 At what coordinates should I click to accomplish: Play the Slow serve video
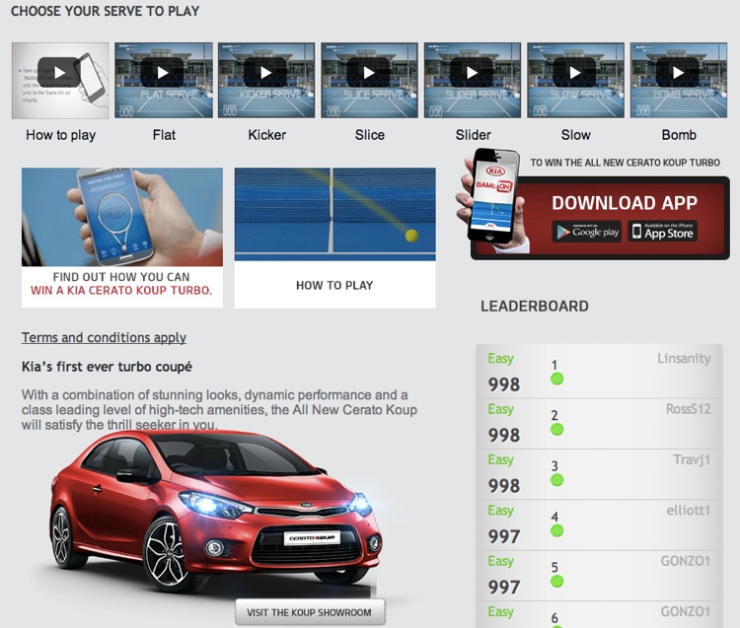tap(575, 80)
